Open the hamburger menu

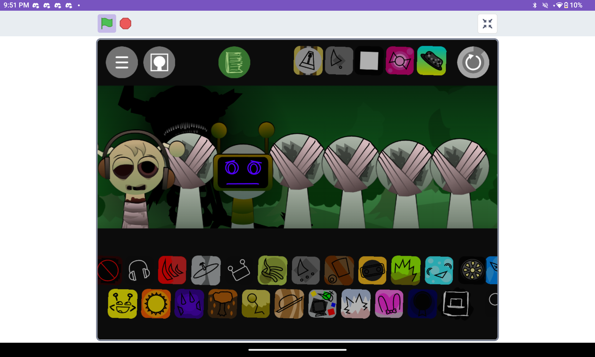(122, 62)
